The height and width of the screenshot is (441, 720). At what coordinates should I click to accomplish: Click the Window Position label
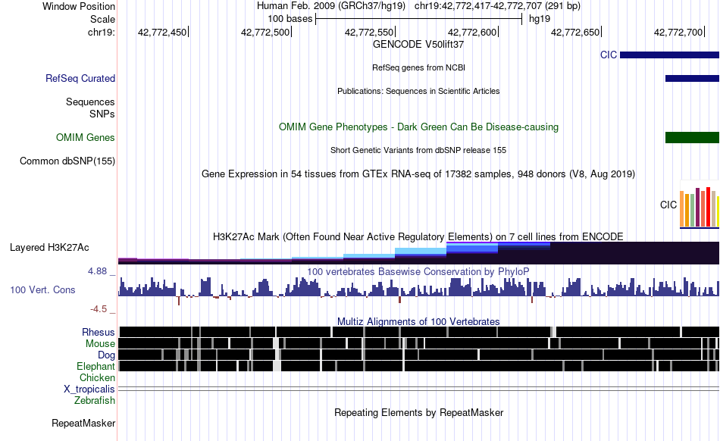[79, 6]
